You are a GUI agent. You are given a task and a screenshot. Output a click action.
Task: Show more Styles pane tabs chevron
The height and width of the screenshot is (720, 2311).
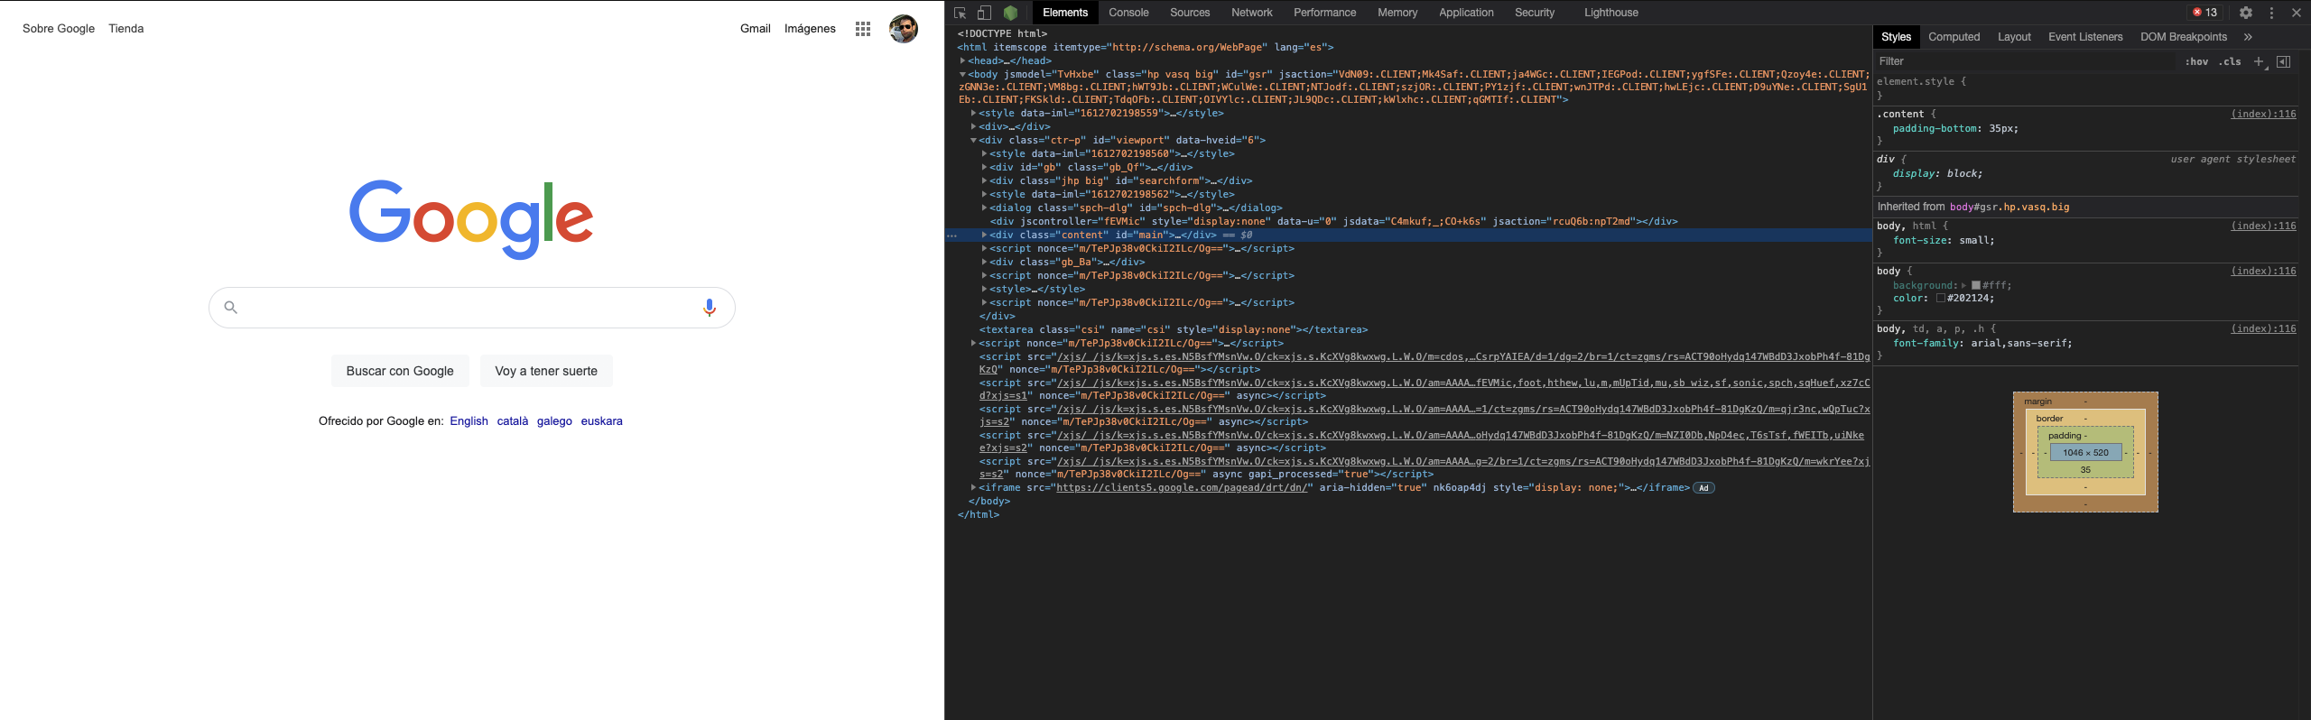click(x=2248, y=37)
